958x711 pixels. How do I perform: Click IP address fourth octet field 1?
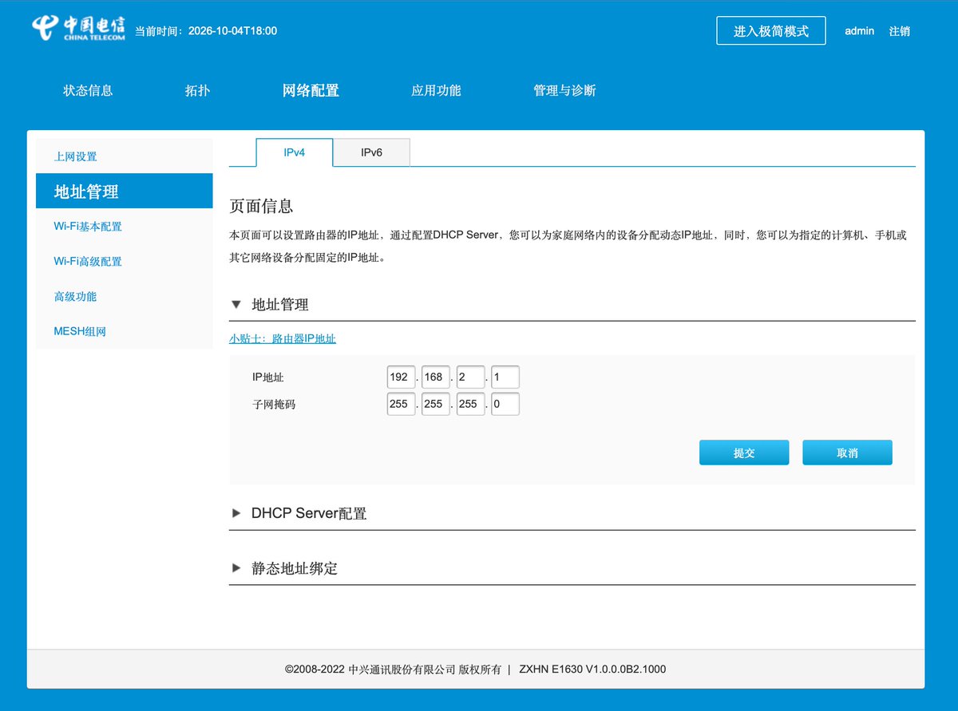505,377
